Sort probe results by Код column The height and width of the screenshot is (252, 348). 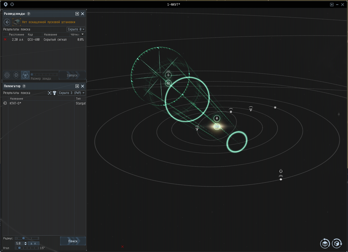(35, 34)
